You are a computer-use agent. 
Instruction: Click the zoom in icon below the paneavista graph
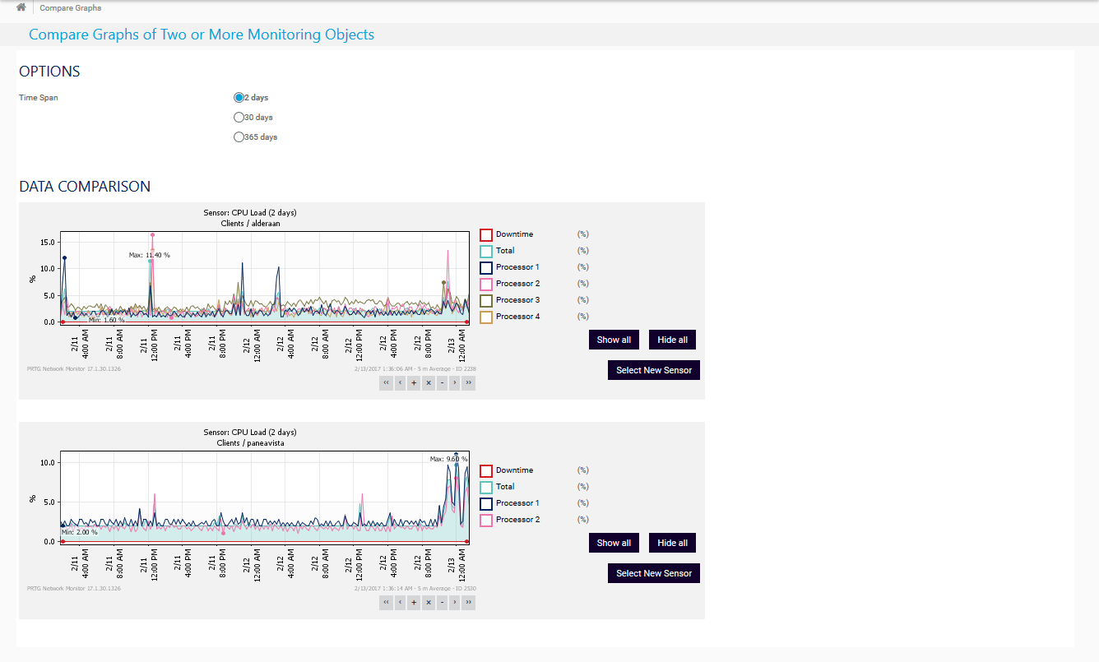pyautogui.click(x=414, y=602)
